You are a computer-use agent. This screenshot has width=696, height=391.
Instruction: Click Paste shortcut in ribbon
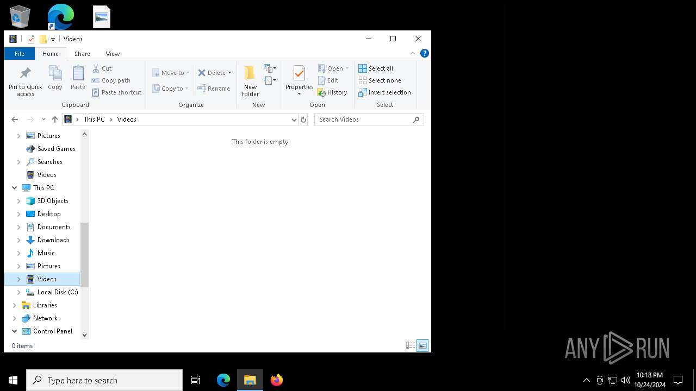click(116, 92)
